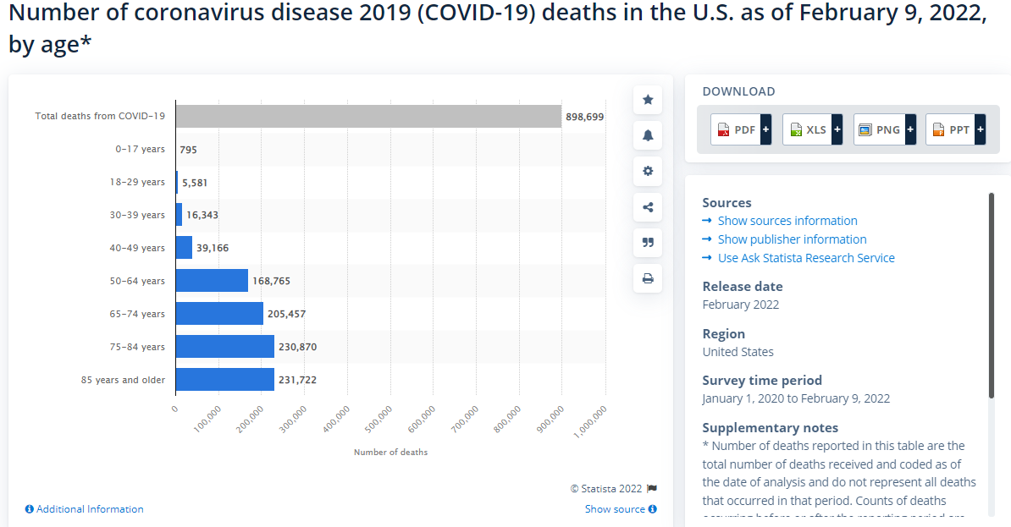Download the chart as PDF
The height and width of the screenshot is (527, 1011).
741,129
